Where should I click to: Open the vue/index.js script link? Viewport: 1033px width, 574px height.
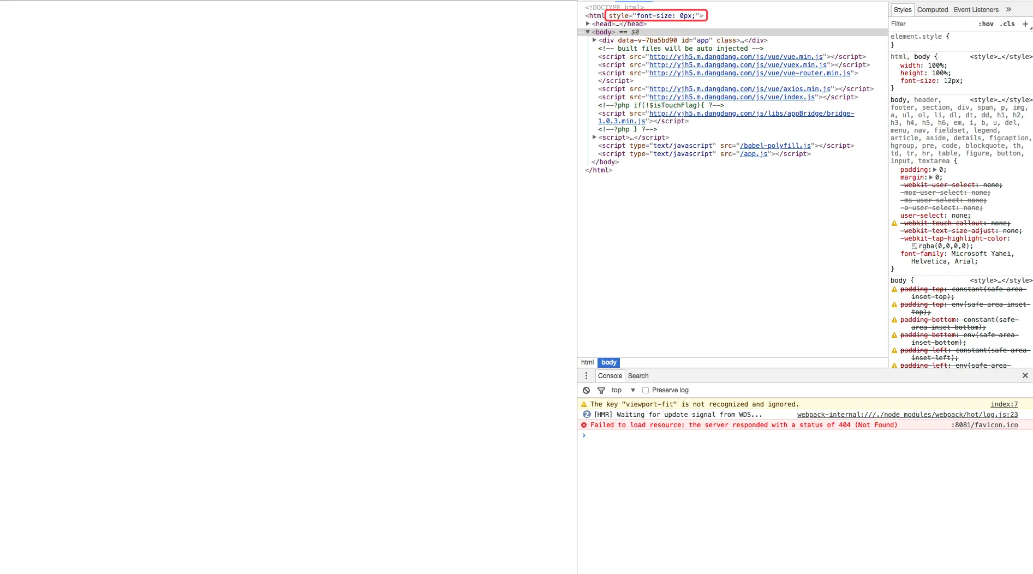point(732,97)
